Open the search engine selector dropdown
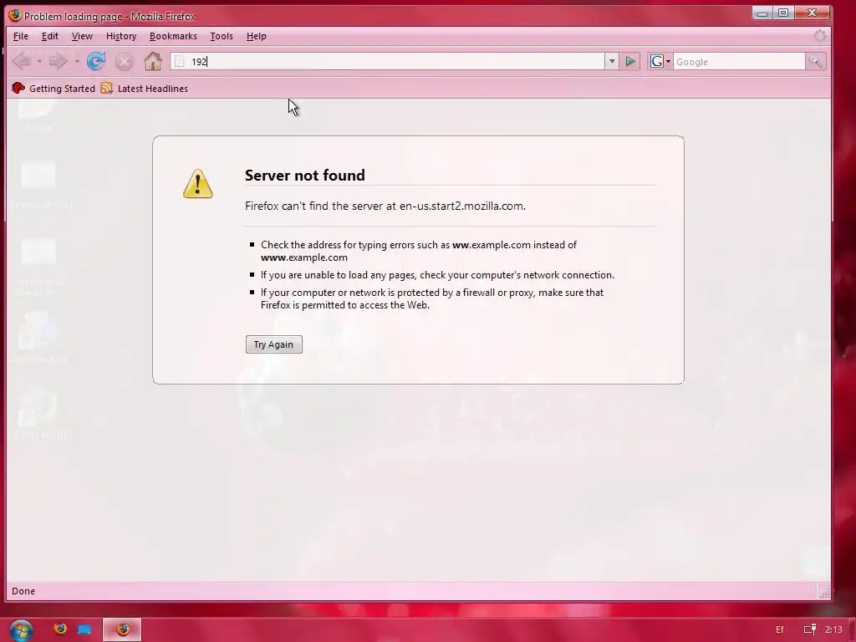The width and height of the screenshot is (856, 642). [660, 62]
